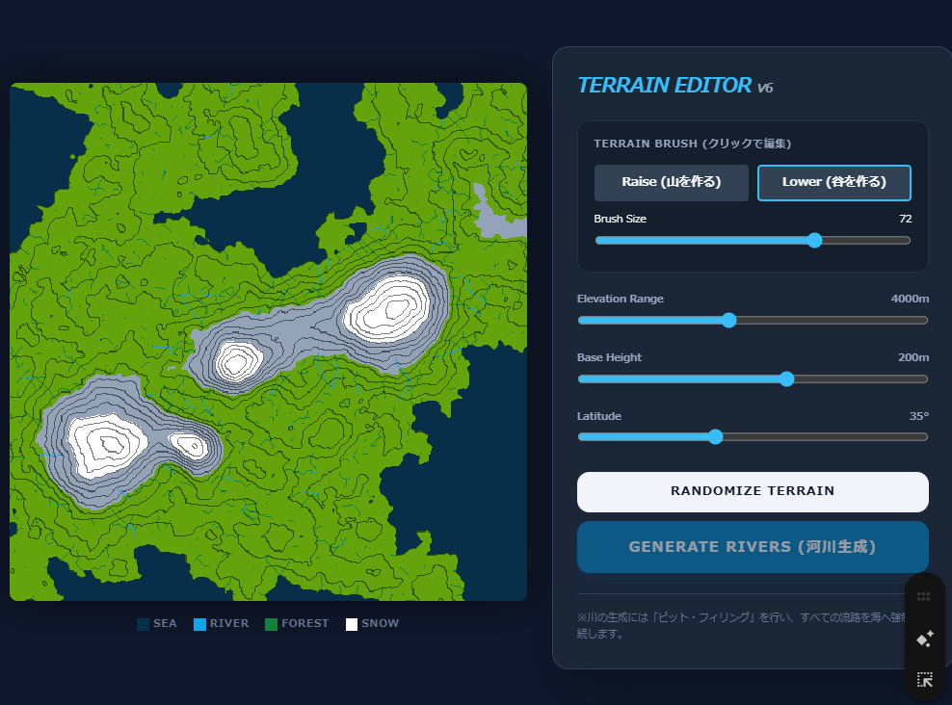Click the SEA legend color swatch
The height and width of the screenshot is (705, 952).
point(144,624)
